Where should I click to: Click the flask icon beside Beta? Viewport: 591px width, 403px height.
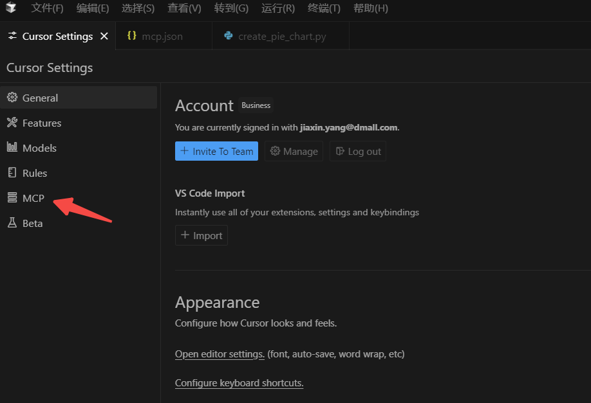pos(12,223)
